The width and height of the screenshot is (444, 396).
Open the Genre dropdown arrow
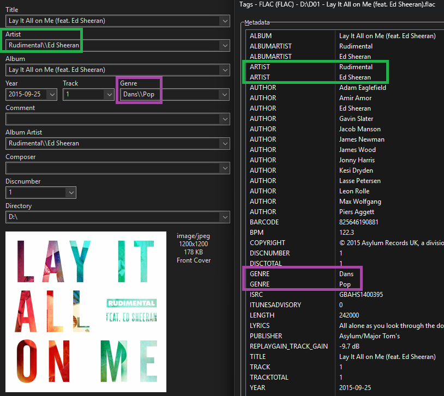click(x=225, y=94)
